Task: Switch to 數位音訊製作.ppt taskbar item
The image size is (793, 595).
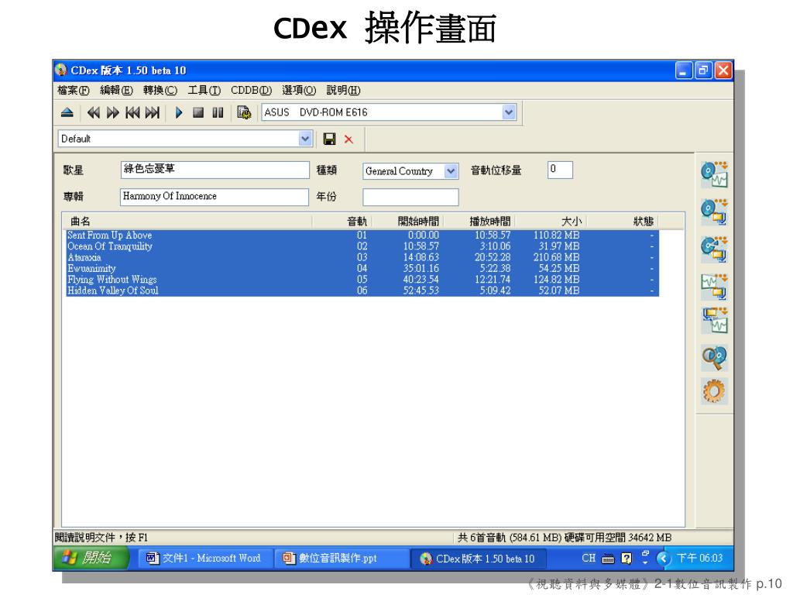Action: point(342,558)
